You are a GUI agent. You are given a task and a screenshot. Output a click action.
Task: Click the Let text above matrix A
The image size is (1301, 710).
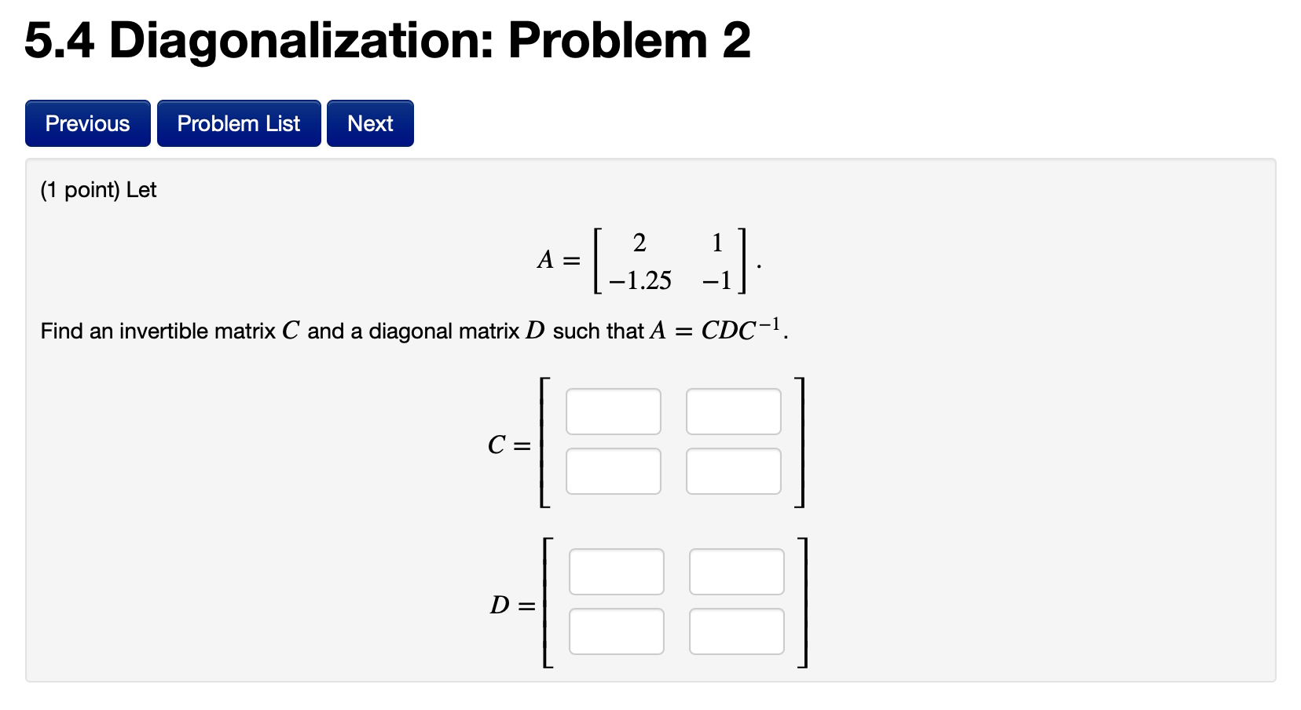(x=143, y=189)
